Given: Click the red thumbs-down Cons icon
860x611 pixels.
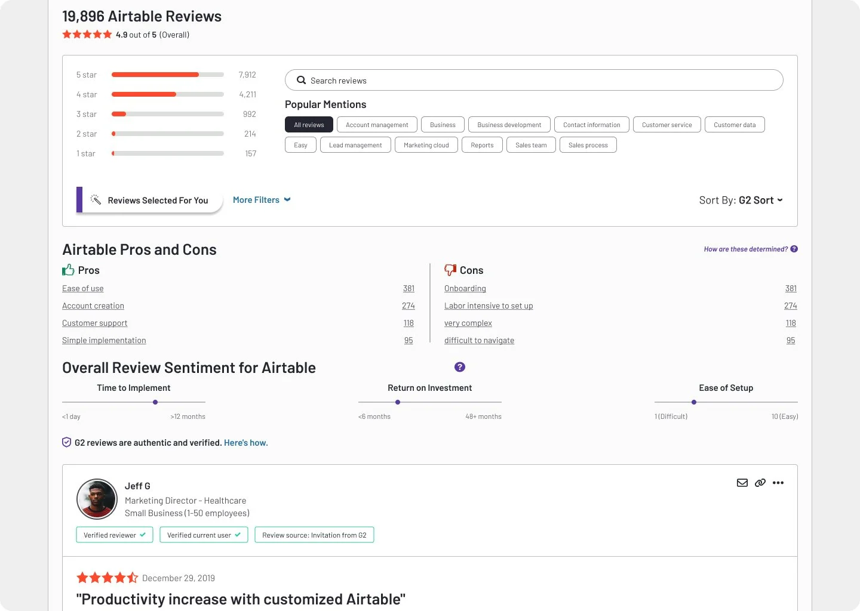Looking at the screenshot, I should [x=450, y=270].
